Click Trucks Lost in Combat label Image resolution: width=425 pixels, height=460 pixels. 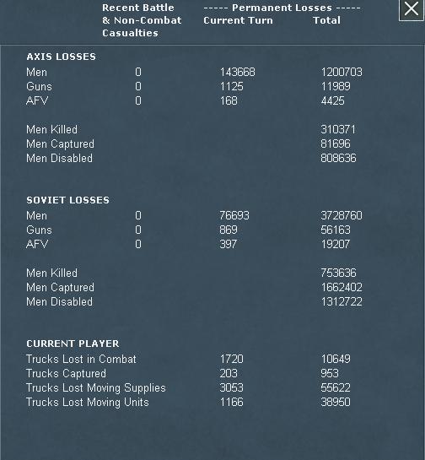[x=81, y=359]
